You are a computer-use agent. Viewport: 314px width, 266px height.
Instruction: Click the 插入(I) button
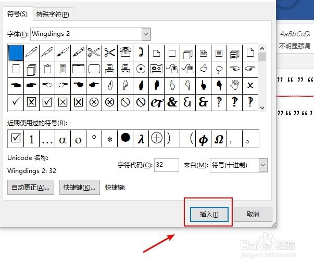(209, 214)
